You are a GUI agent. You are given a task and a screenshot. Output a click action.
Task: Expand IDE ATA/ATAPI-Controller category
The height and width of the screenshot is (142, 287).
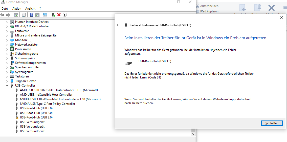pyautogui.click(x=7, y=26)
